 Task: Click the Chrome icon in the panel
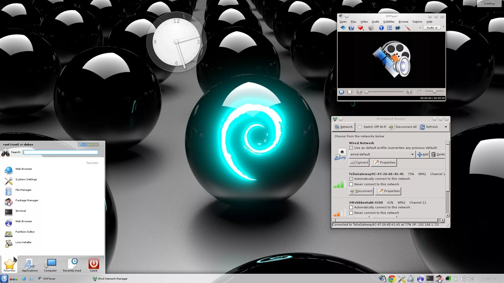(392, 279)
